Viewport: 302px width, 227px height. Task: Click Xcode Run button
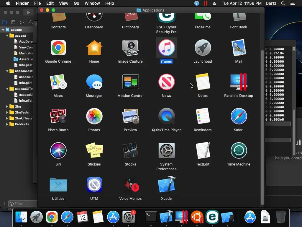coord(28,12)
